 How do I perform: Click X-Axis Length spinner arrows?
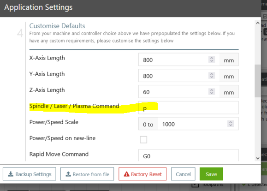point(212,60)
